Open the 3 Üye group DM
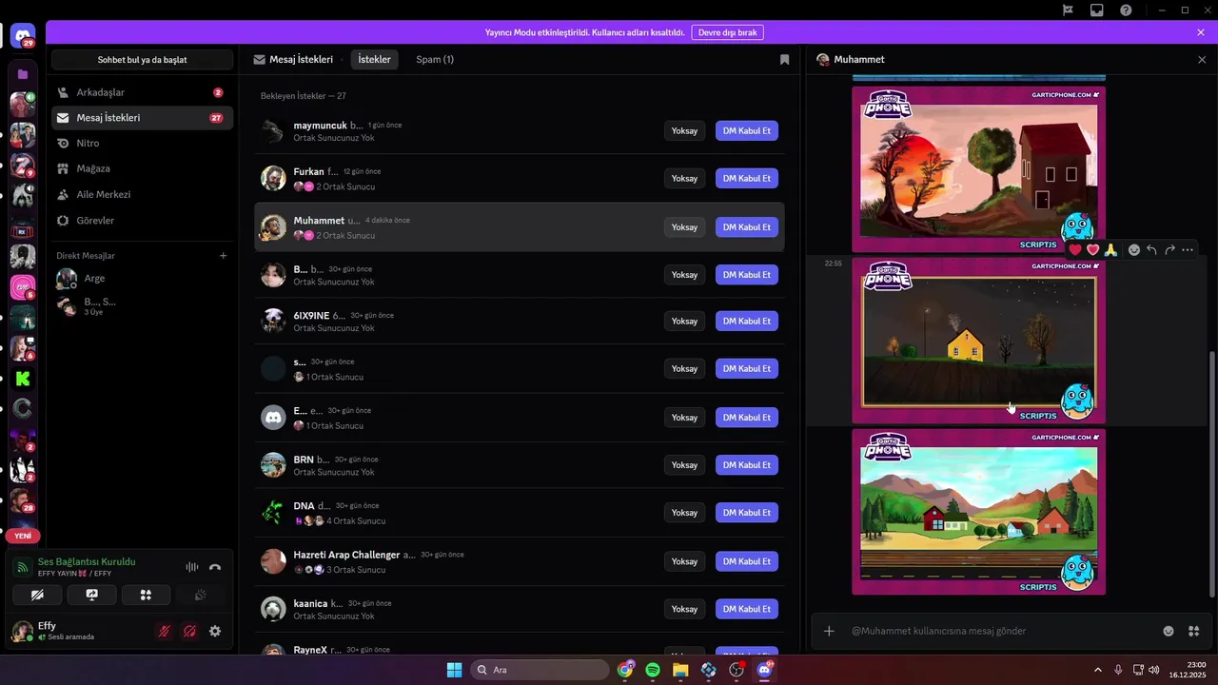Viewport: 1218px width, 685px height. coord(142,306)
